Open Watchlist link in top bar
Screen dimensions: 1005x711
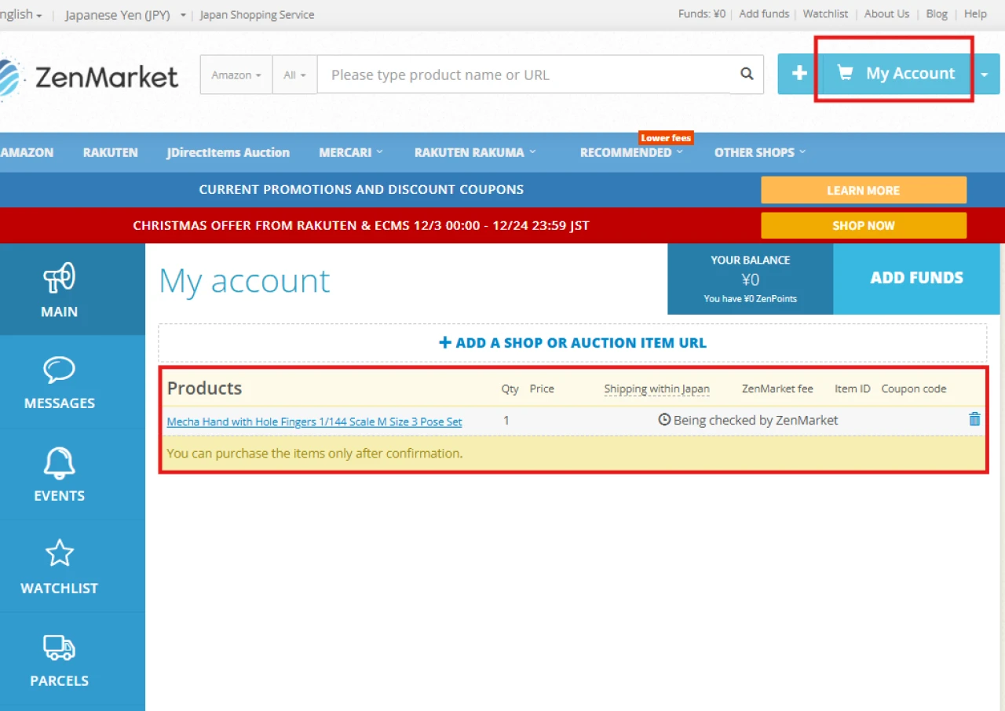(825, 14)
